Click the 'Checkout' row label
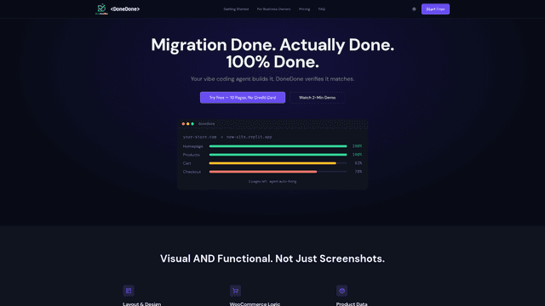The height and width of the screenshot is (306, 545). coord(192,172)
